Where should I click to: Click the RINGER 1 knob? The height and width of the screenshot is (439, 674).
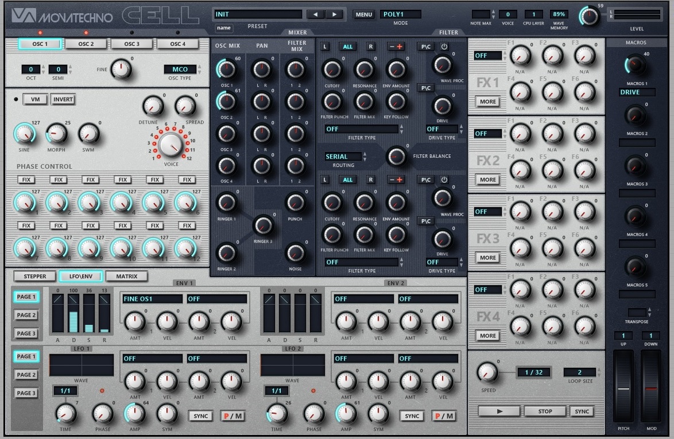227,203
